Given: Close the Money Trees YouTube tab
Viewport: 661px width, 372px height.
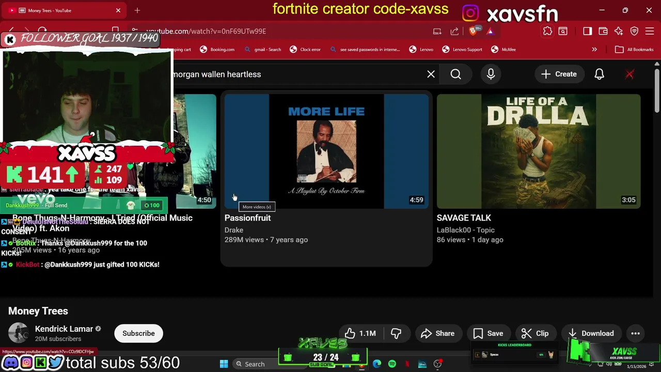Looking at the screenshot, I should [118, 10].
